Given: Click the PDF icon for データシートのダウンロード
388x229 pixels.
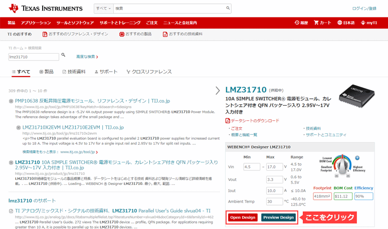Looking at the screenshot, I should pos(228,121).
